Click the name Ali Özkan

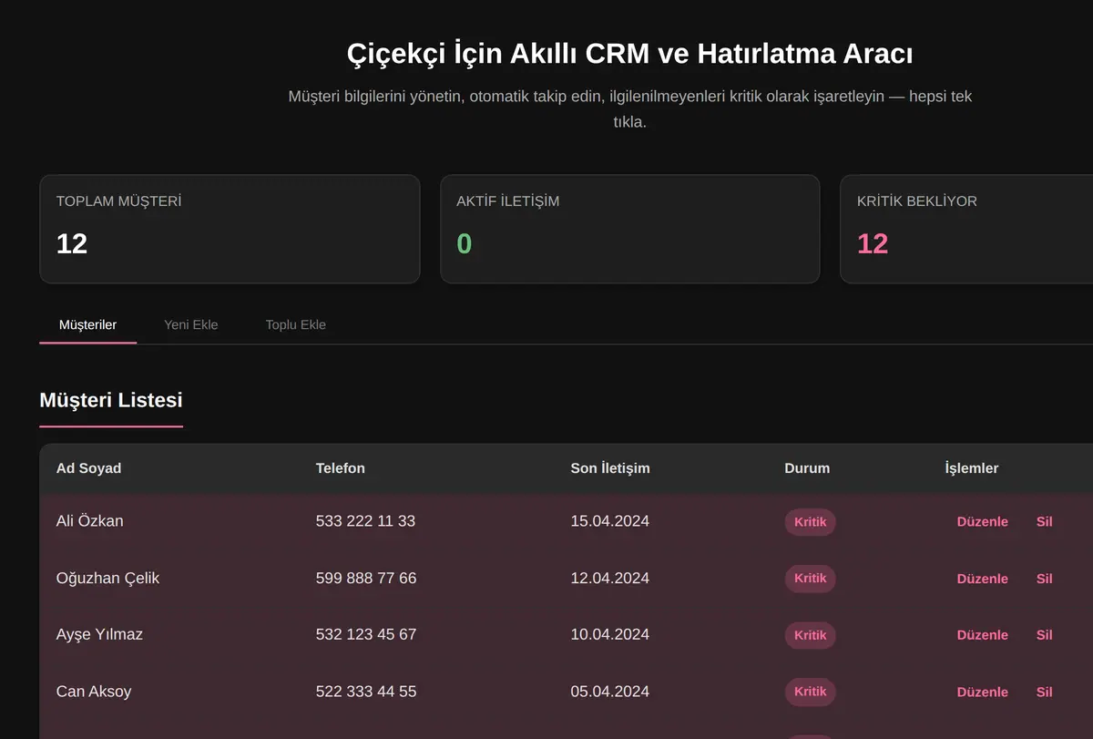[89, 521]
